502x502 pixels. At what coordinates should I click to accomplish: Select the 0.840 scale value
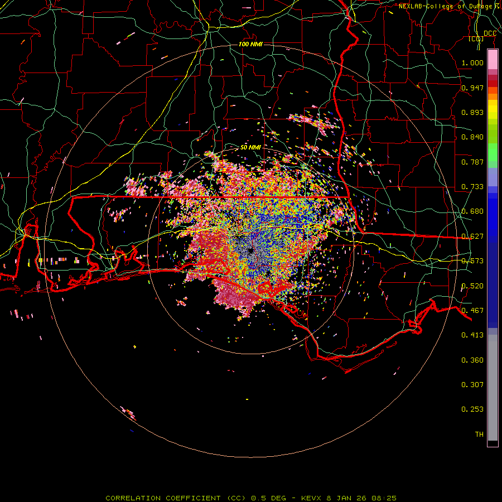pyautogui.click(x=472, y=137)
